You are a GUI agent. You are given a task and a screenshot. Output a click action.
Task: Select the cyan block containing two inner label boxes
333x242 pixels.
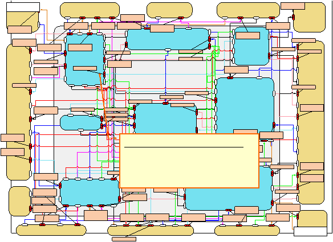pos(85,60)
